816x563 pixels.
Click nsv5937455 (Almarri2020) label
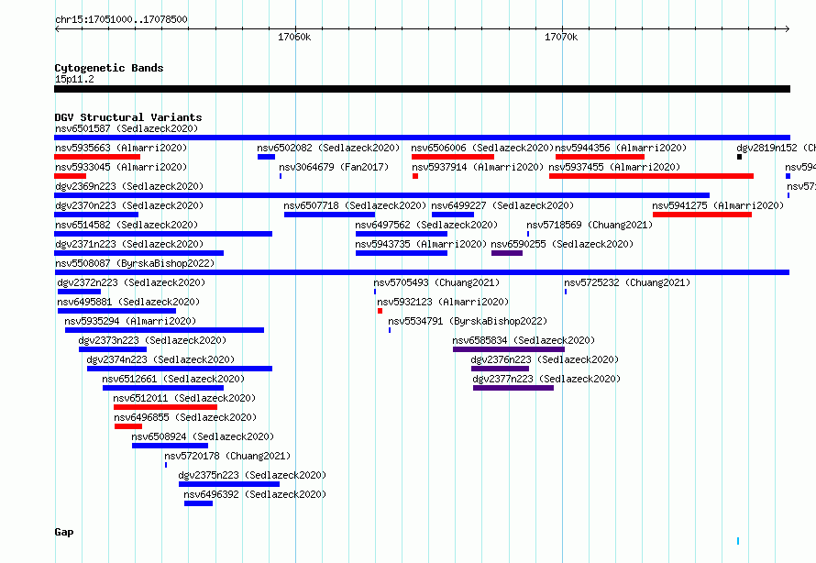(x=614, y=167)
